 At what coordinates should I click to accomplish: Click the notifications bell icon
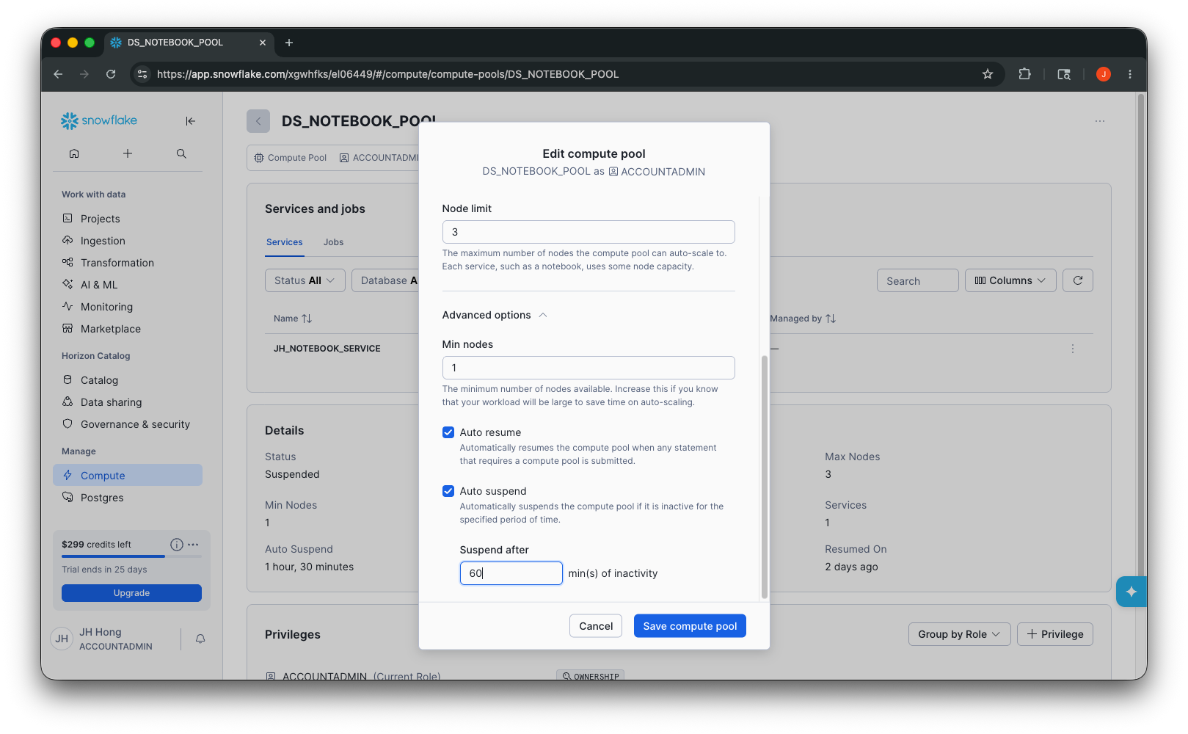tap(200, 639)
